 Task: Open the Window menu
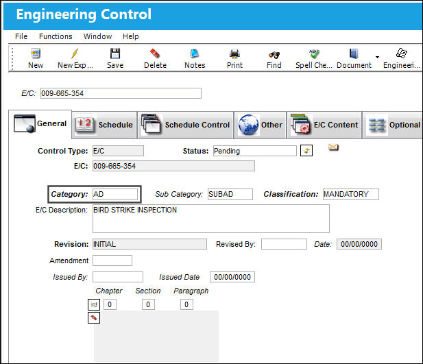pos(97,36)
